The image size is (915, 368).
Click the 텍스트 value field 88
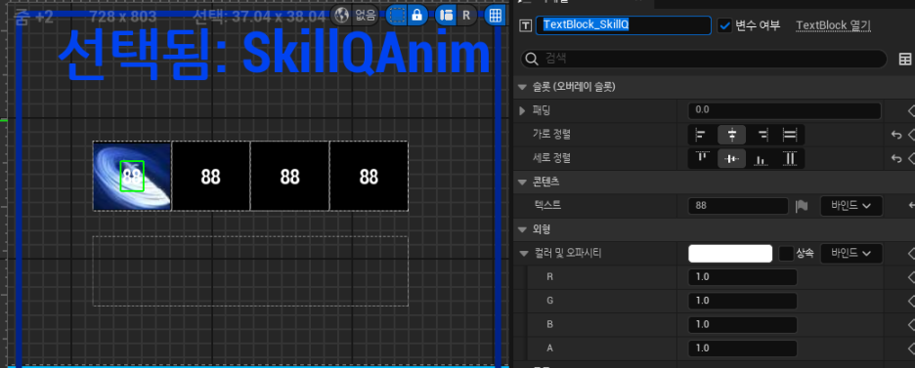click(x=738, y=206)
